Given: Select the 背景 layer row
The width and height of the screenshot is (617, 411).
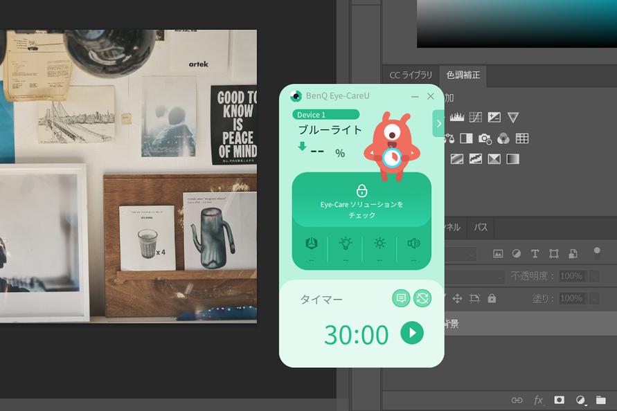Looking at the screenshot, I should click(531, 324).
